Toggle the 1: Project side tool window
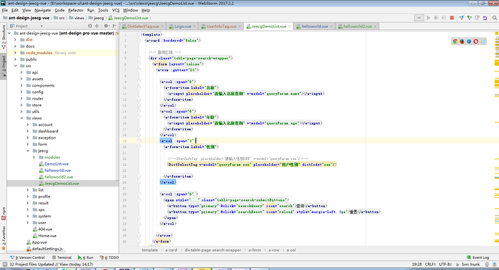 (4, 64)
